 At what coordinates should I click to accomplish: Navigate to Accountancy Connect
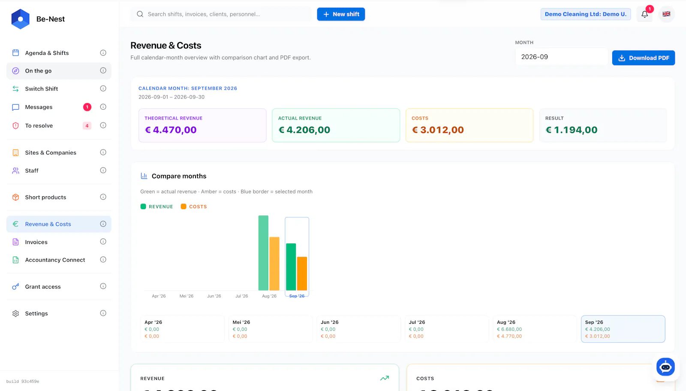59,260
